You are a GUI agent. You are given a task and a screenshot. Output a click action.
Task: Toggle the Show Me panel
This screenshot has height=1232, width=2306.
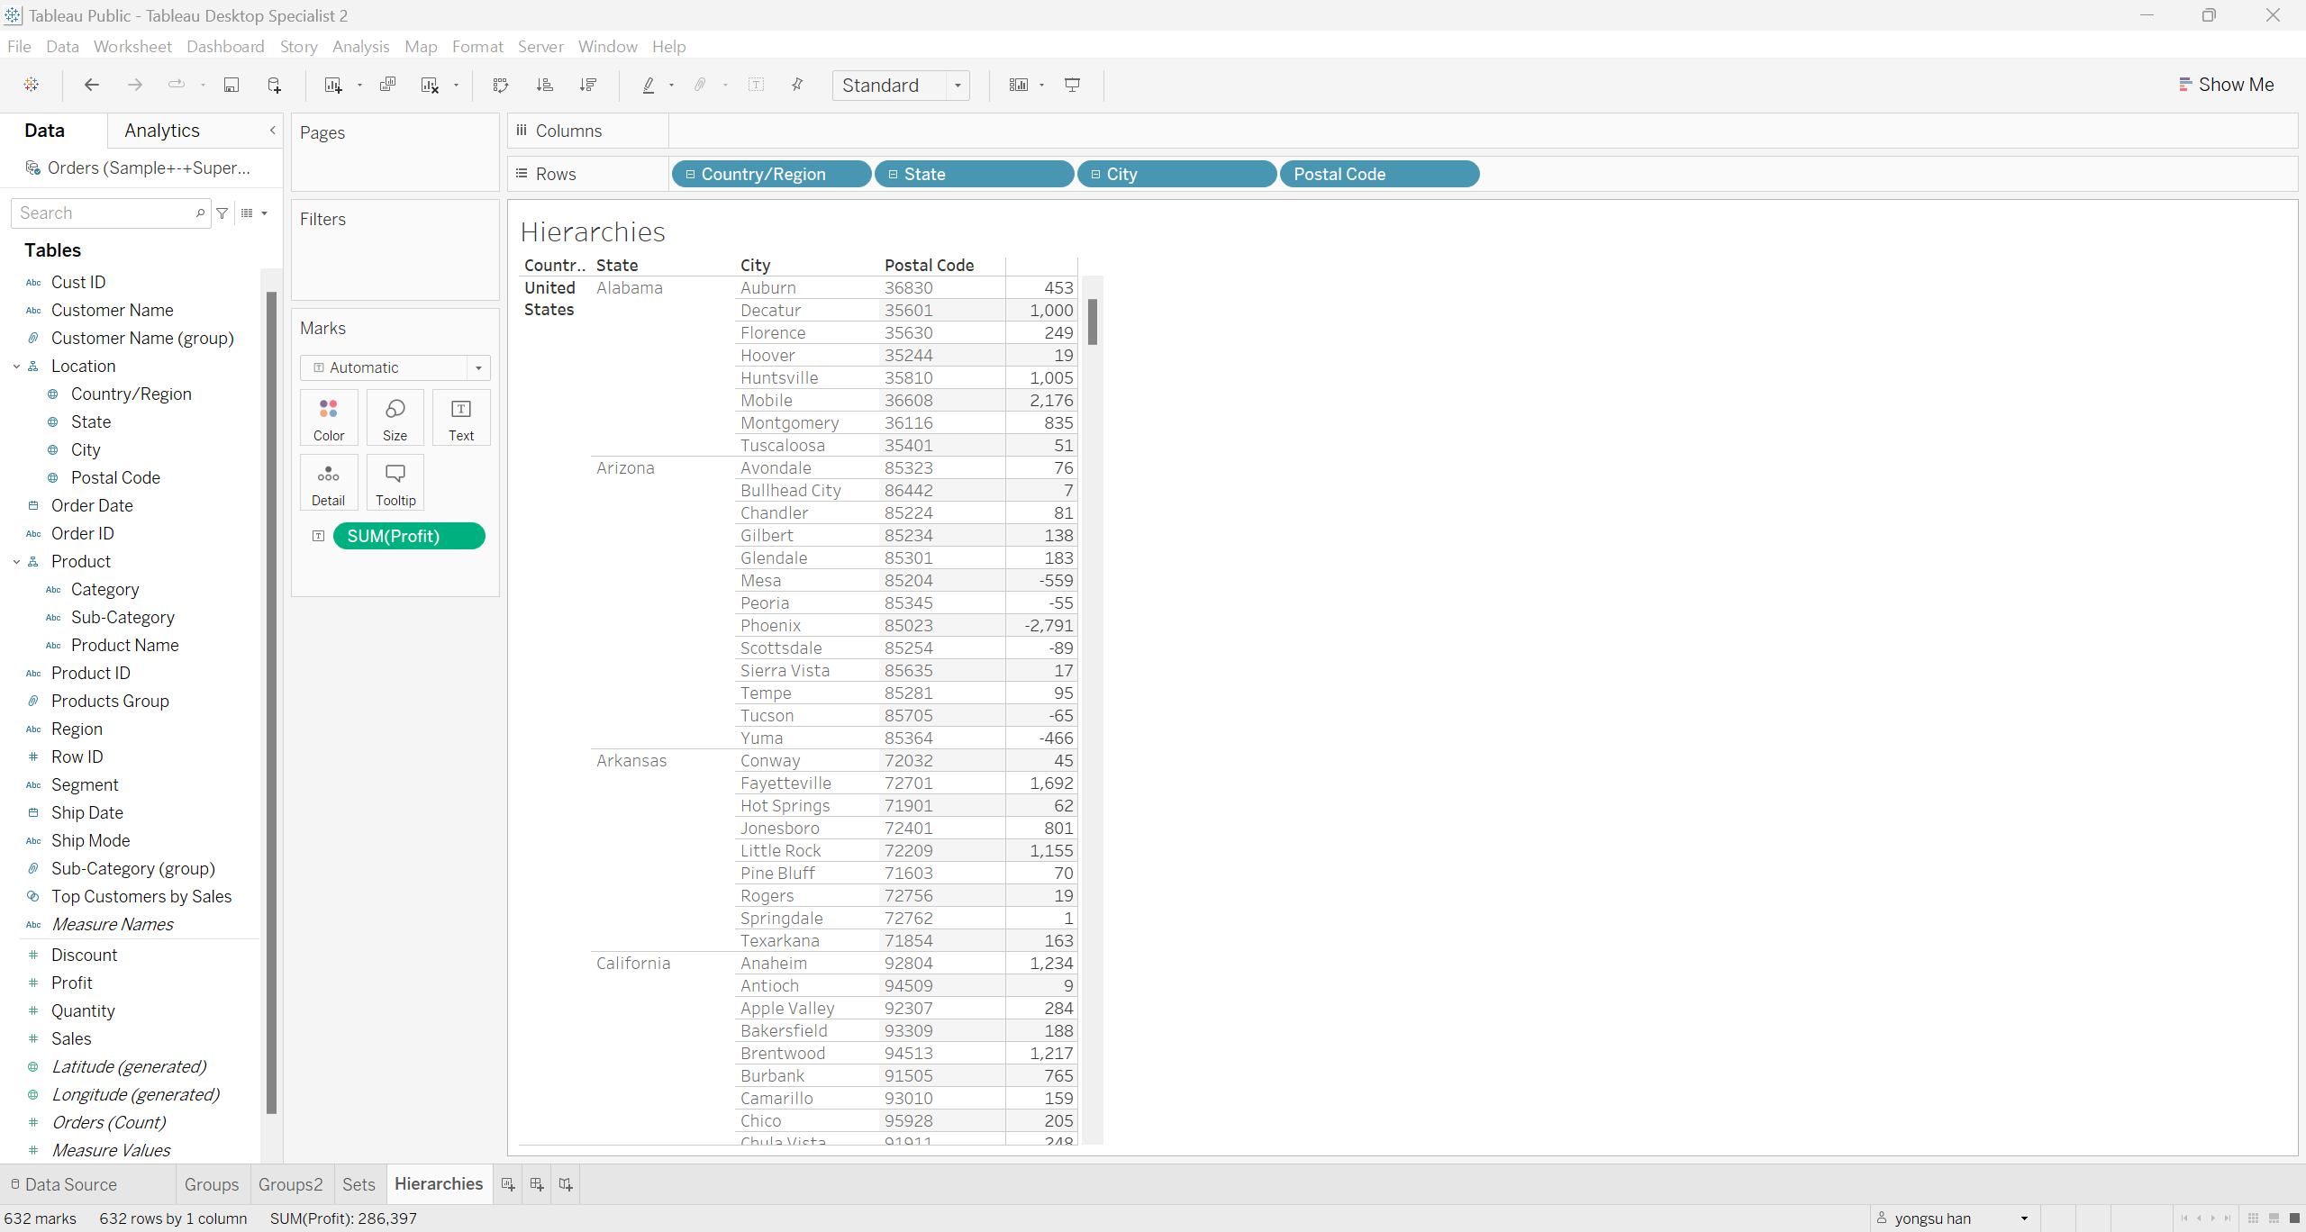click(x=2225, y=85)
